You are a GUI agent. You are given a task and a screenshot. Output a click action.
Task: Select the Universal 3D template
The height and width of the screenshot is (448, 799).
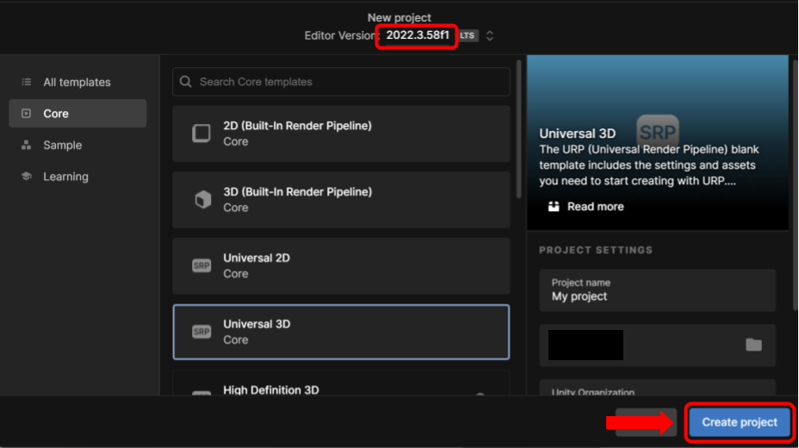coord(341,332)
